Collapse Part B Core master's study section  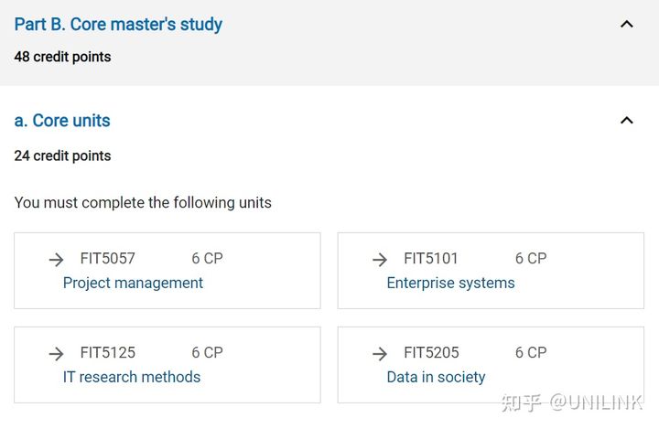(627, 25)
